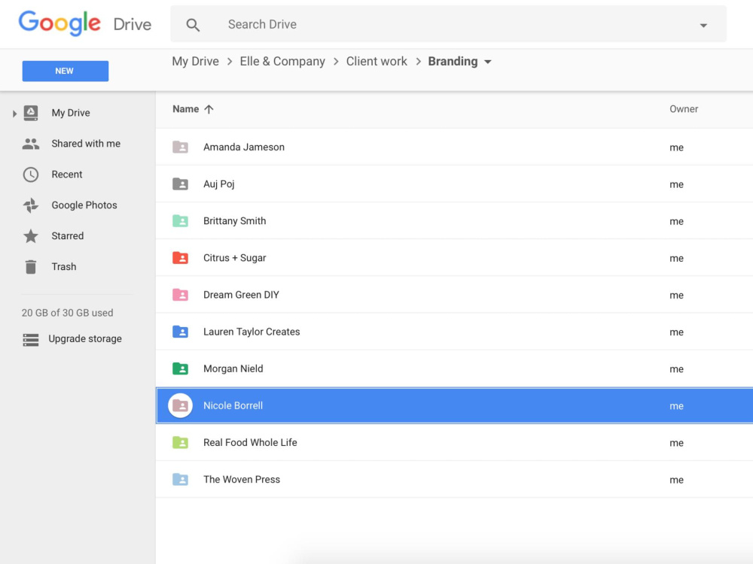Click Morgan Nield green folder icon

(180, 368)
